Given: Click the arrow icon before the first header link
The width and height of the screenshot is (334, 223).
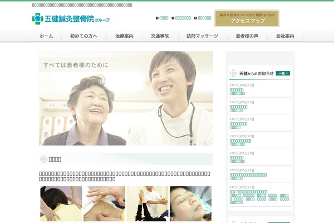Looking at the screenshot, I should pos(157,18).
